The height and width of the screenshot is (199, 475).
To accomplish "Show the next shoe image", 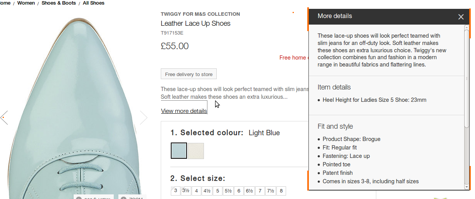I will coord(143,118).
